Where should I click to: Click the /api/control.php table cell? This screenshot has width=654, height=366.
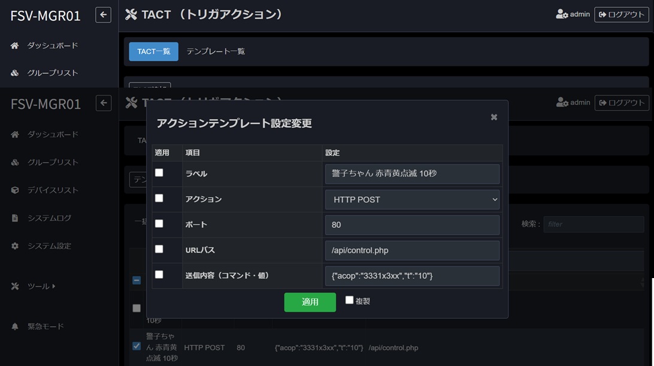click(393, 347)
